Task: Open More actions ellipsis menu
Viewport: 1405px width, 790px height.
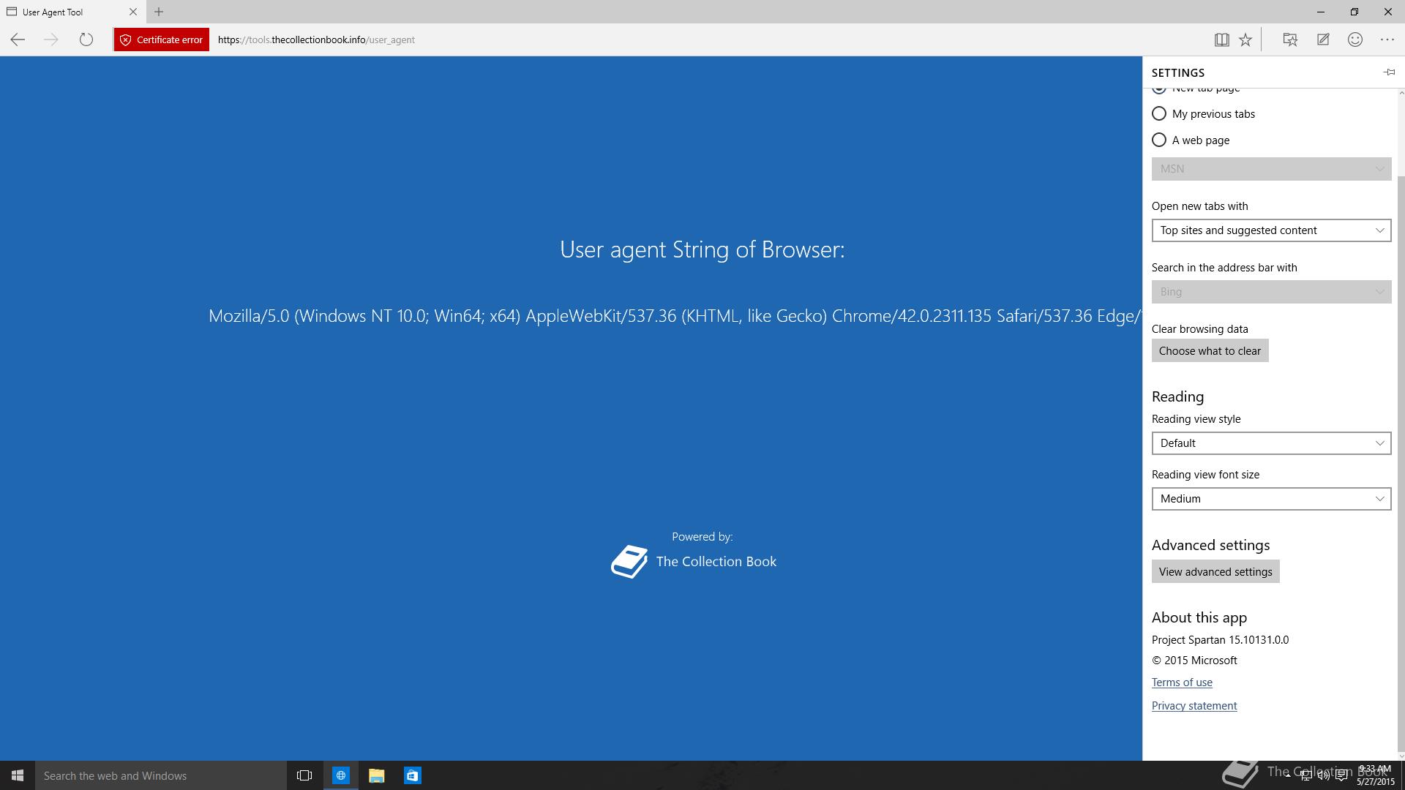Action: point(1387,39)
